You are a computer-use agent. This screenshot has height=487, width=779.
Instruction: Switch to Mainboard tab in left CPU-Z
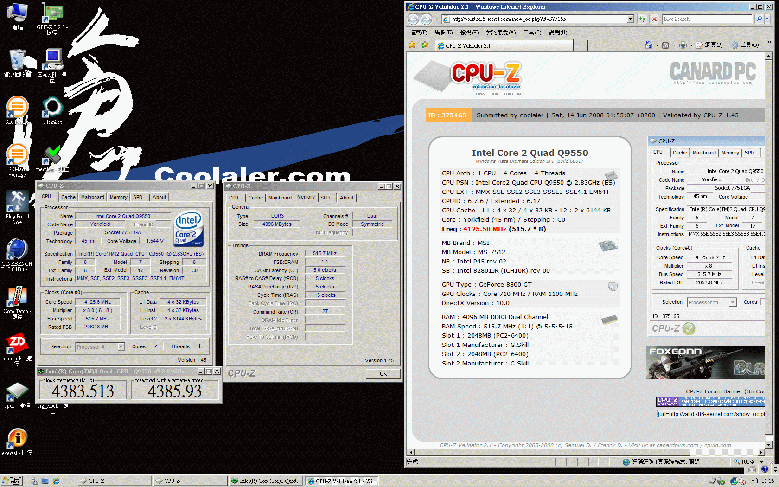pos(93,197)
